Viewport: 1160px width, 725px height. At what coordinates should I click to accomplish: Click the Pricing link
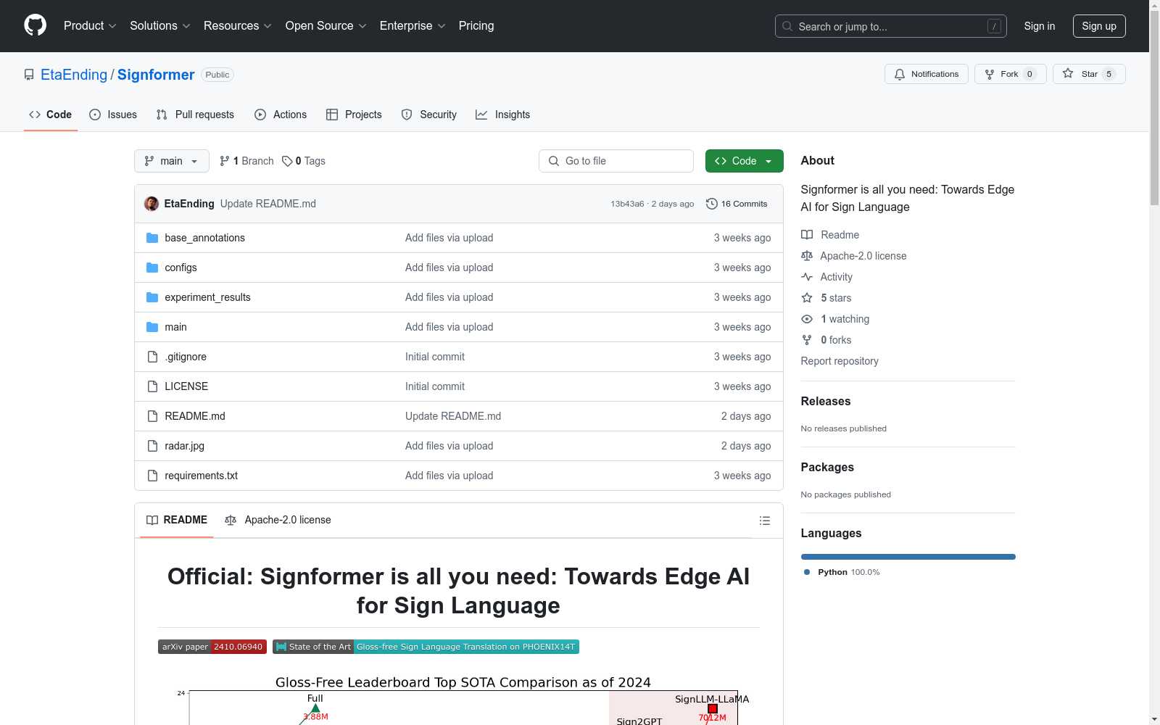[x=476, y=25]
